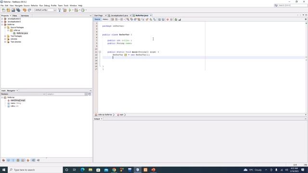
Task: Click the editor Shift Line Right icon
Action: pyautogui.click(x=163, y=19)
